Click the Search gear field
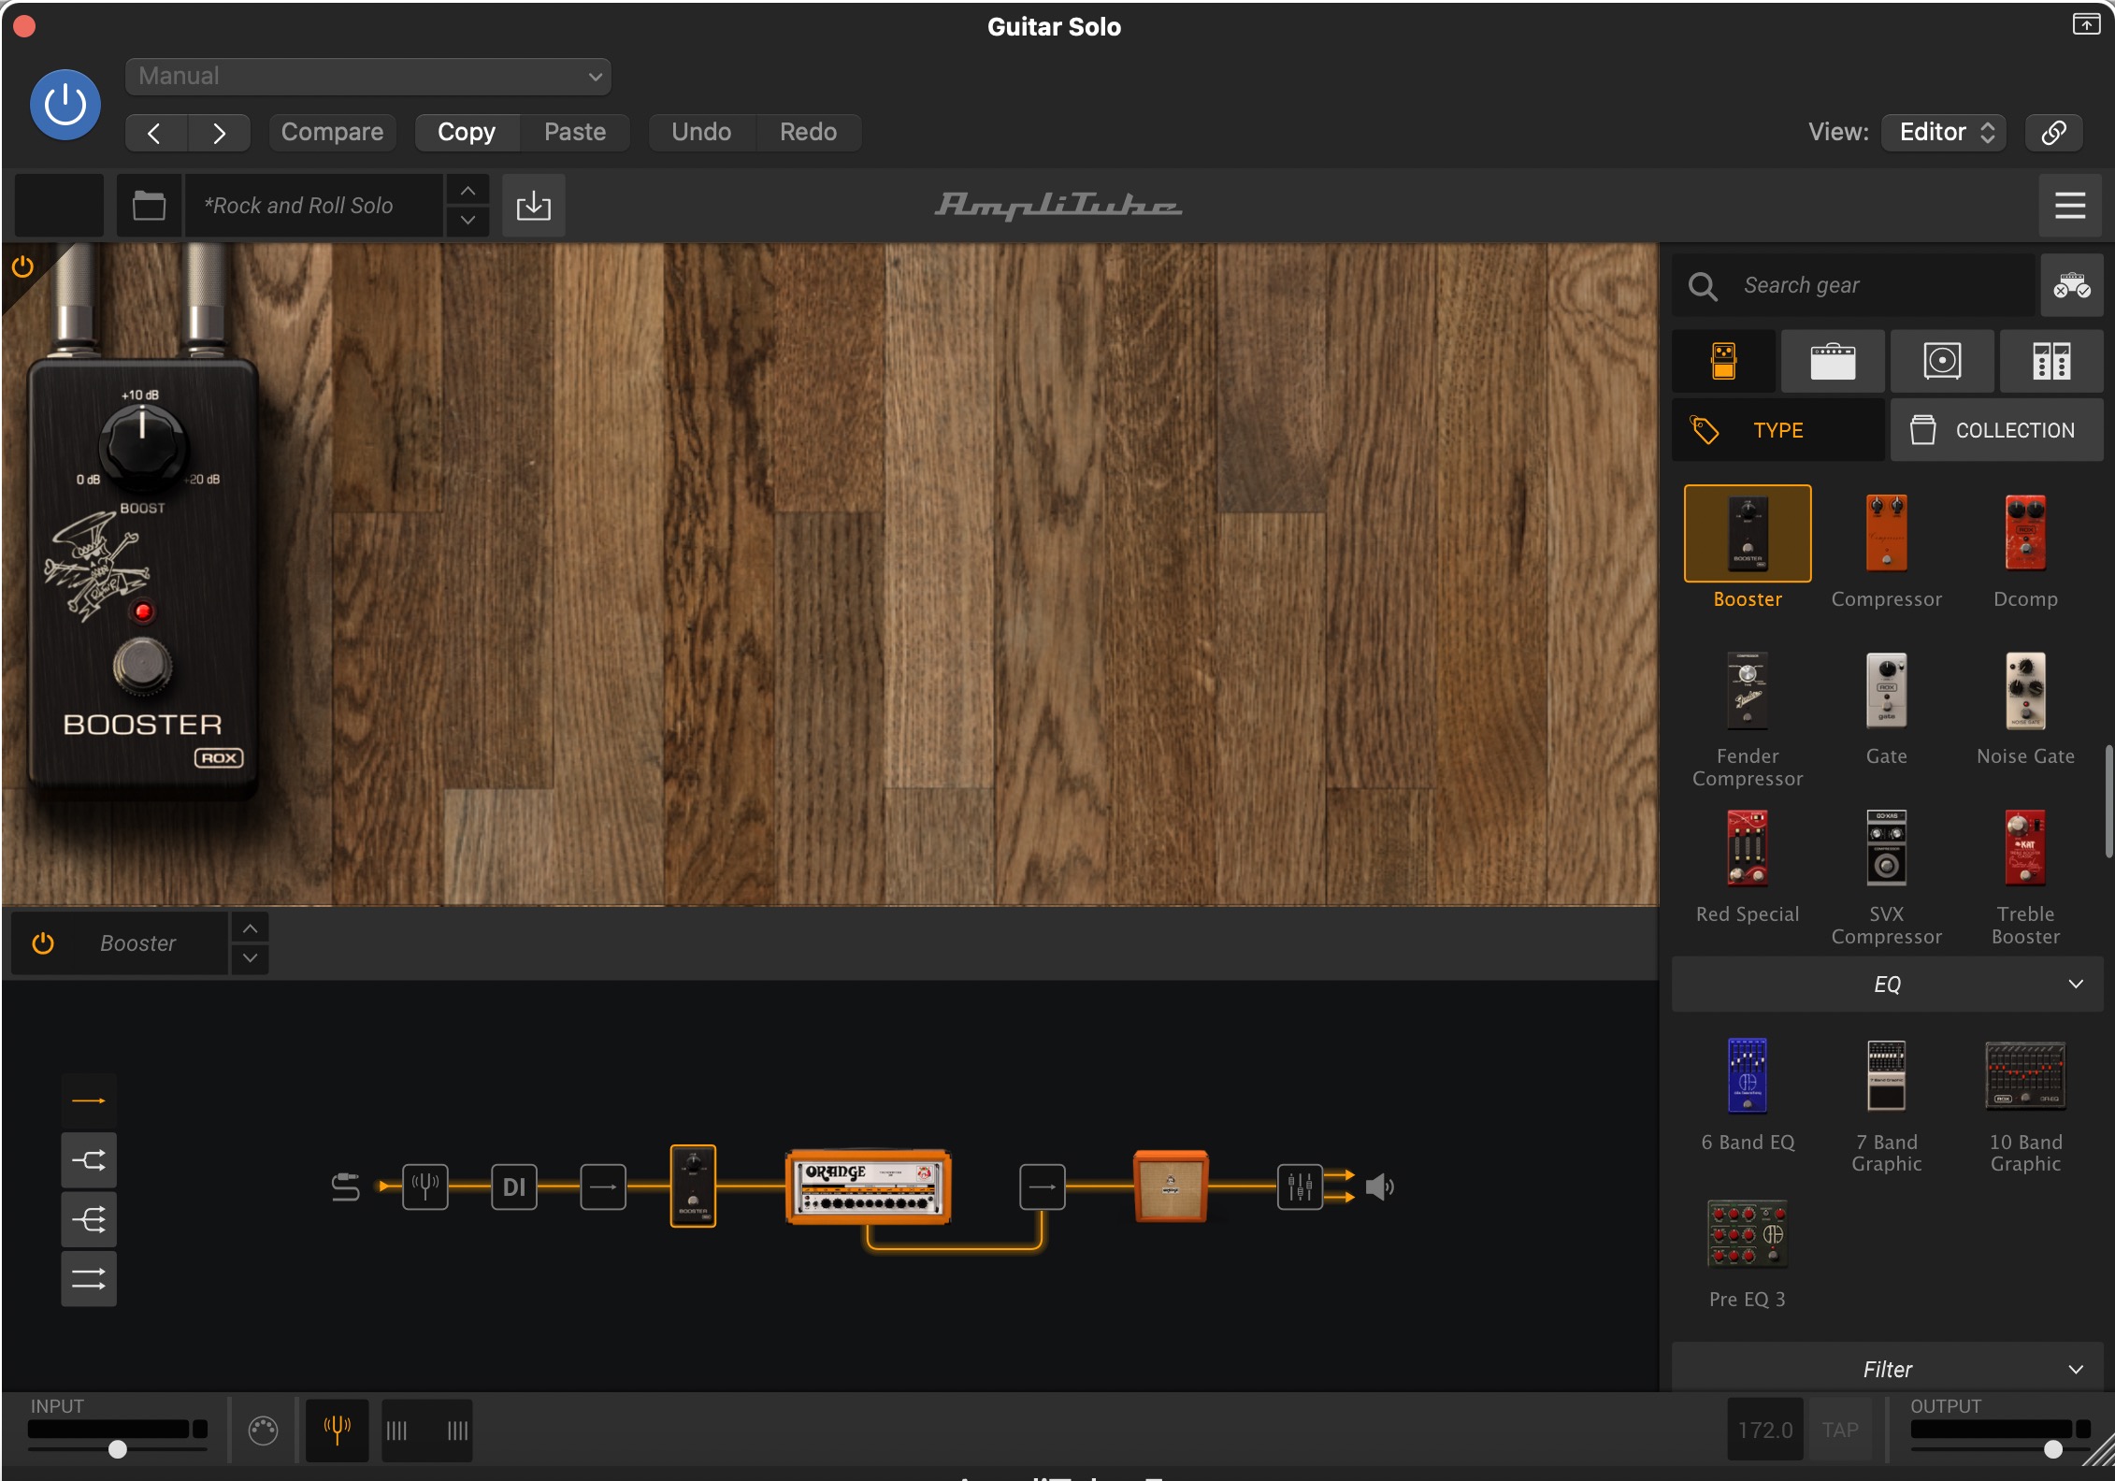The width and height of the screenshot is (2115, 1481). 1853,285
